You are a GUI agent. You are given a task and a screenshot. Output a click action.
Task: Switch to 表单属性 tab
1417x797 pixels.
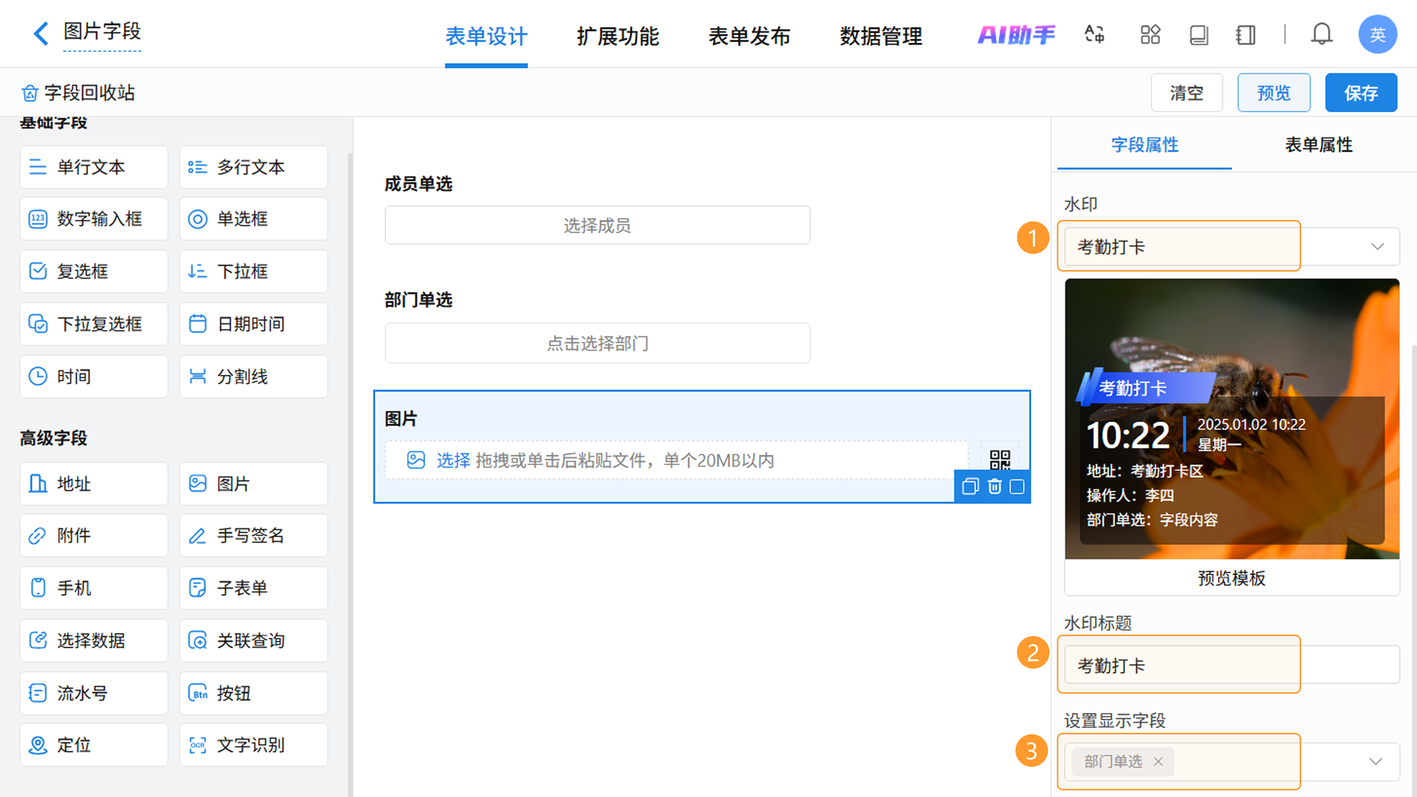[1318, 145]
